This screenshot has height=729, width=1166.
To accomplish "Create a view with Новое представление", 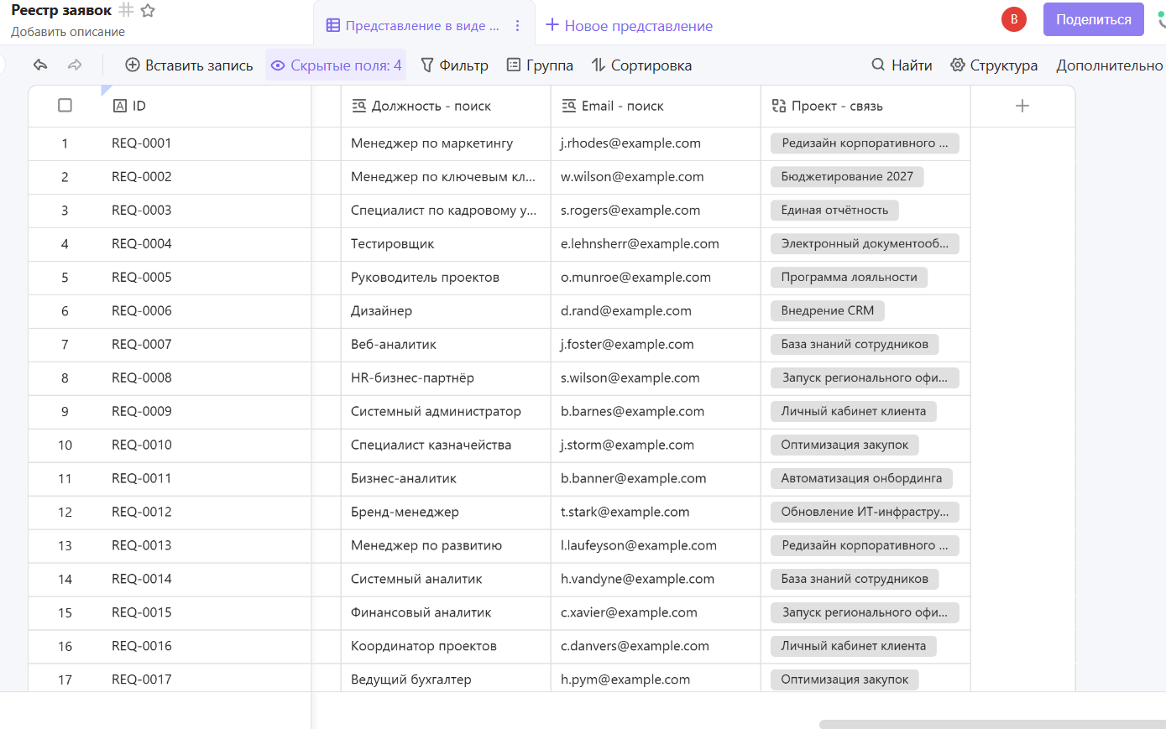I will [x=629, y=26].
